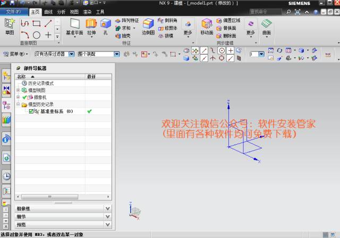Open the 整个装配 scope dropdown
The height and width of the screenshot is (238, 340).
point(117,54)
